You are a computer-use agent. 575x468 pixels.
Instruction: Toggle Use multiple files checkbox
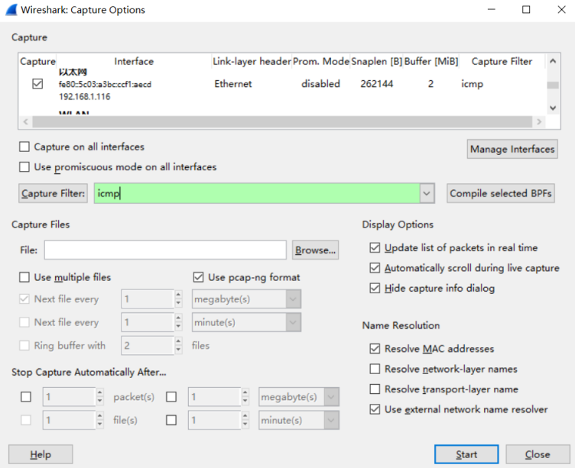tap(24, 277)
